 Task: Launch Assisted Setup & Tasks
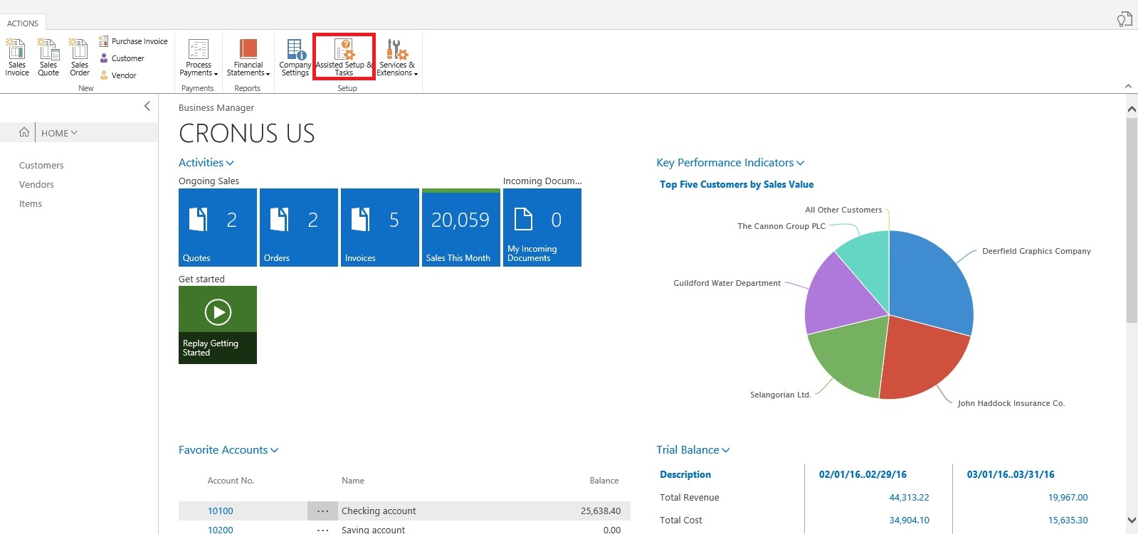pos(344,57)
